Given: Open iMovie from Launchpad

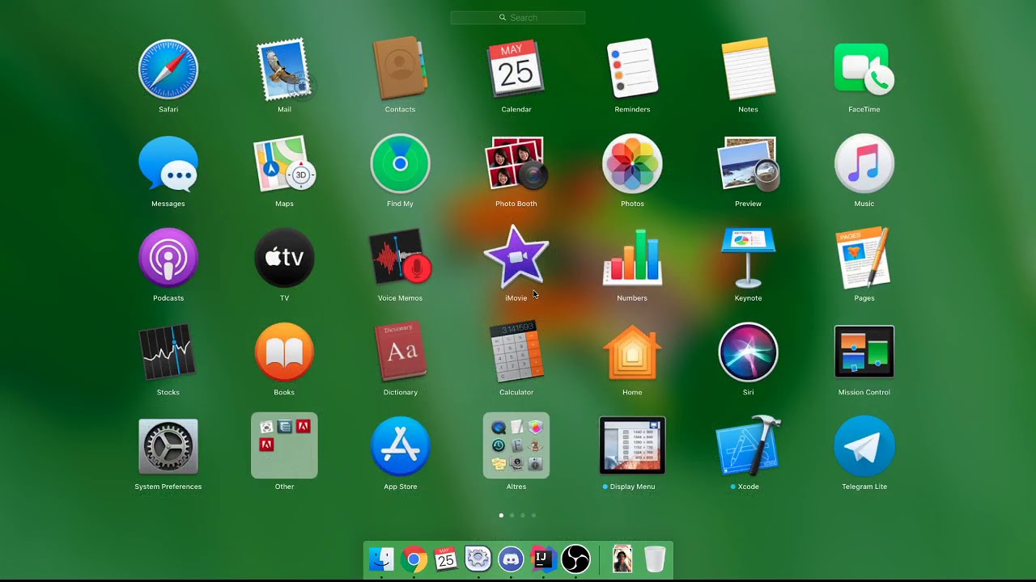Looking at the screenshot, I should tap(516, 257).
